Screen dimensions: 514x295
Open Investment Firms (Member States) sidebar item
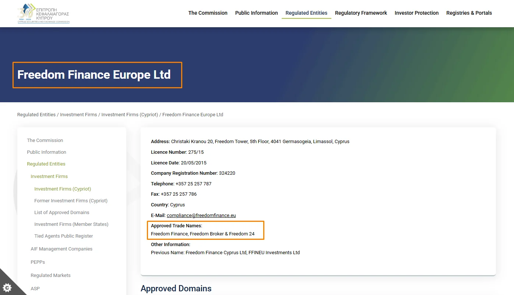pos(71,224)
